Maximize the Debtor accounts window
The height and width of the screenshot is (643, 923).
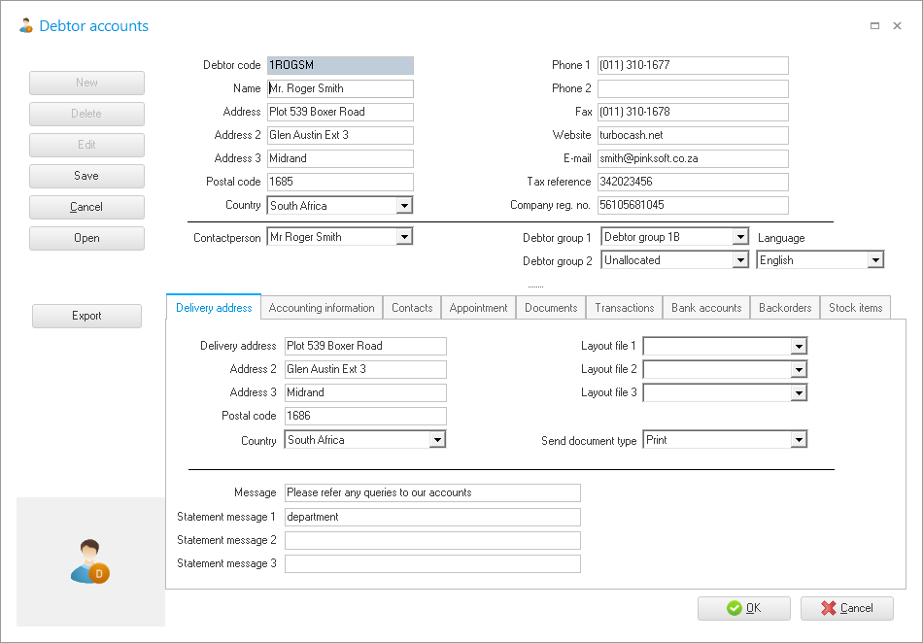[874, 26]
